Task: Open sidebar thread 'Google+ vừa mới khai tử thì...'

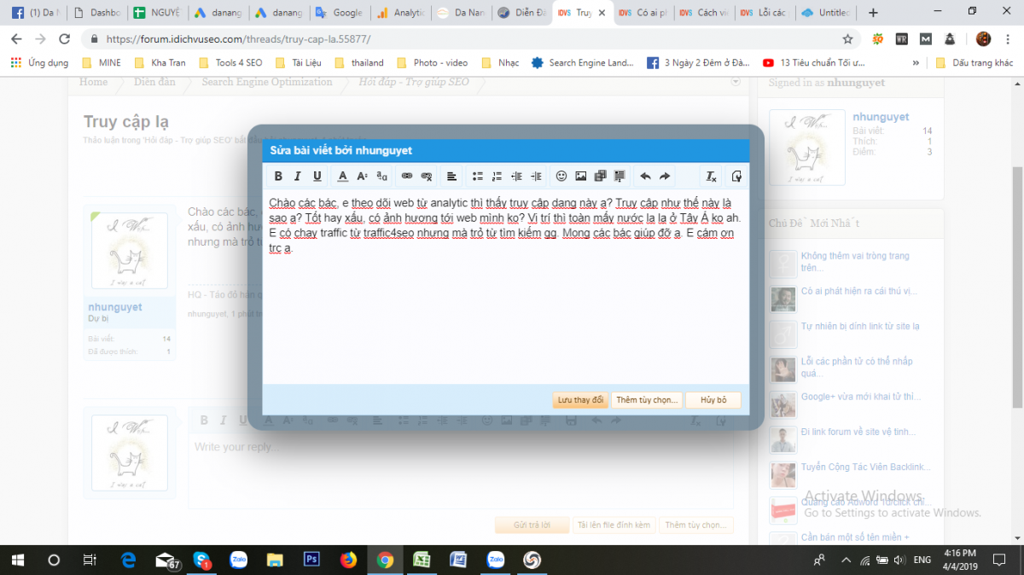Action: (861, 397)
